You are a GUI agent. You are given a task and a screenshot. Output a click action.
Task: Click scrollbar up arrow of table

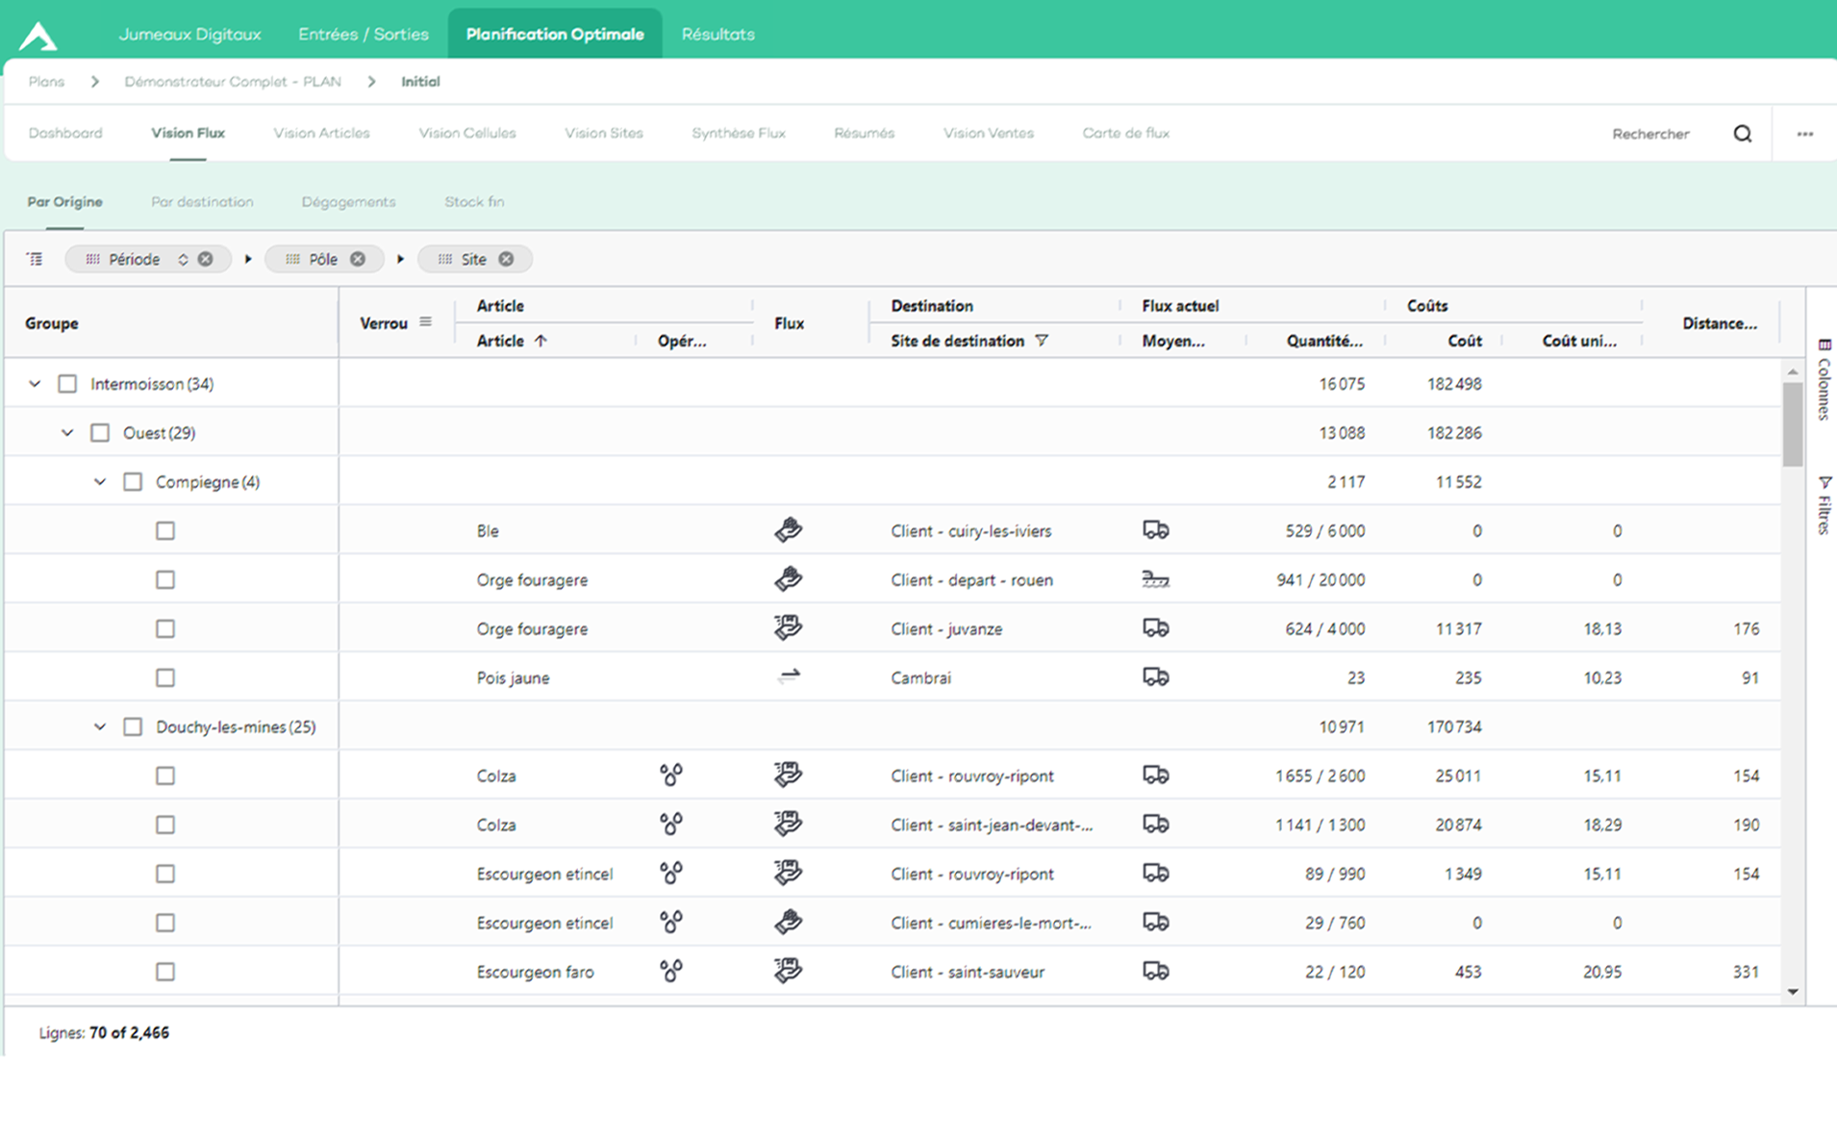1793,371
